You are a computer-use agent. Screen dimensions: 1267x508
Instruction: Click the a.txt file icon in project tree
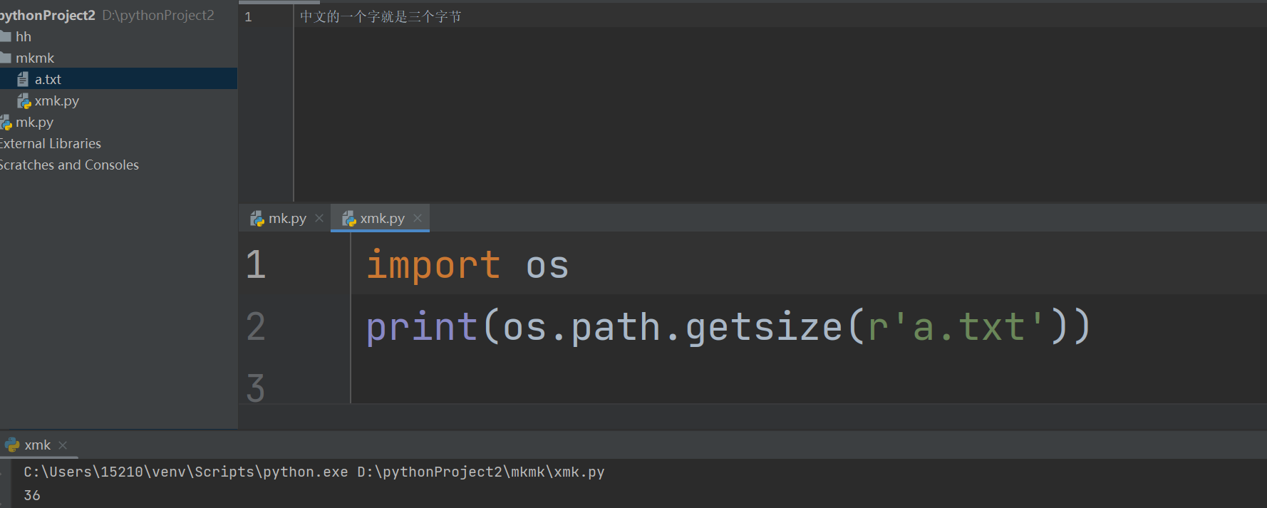[23, 79]
